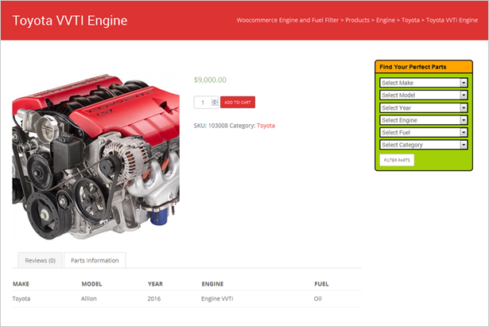489x327 pixels.
Task: Click the YEAR column header
Action: (155, 284)
